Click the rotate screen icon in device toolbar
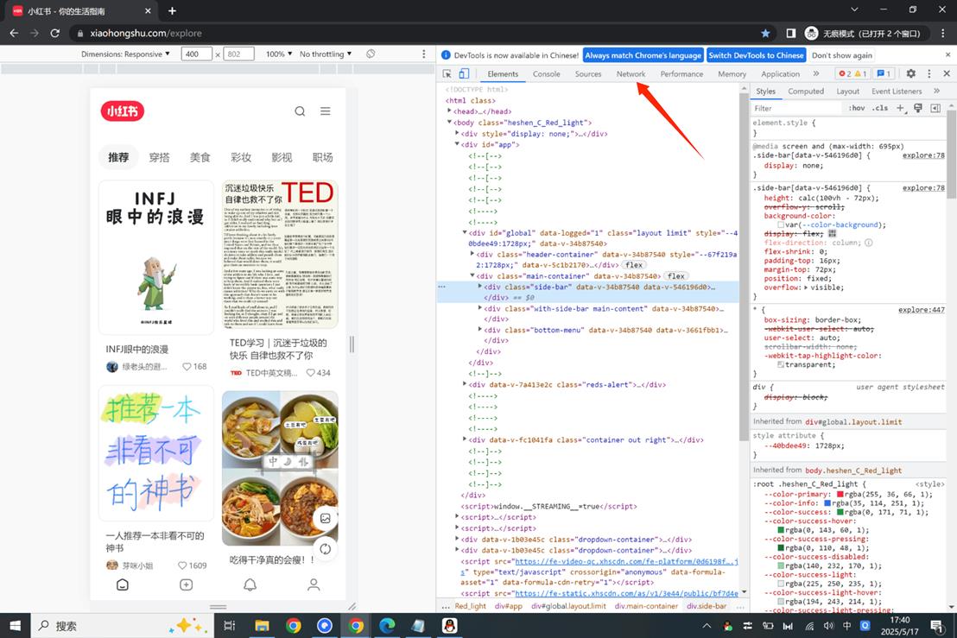957x638 pixels. tap(371, 54)
